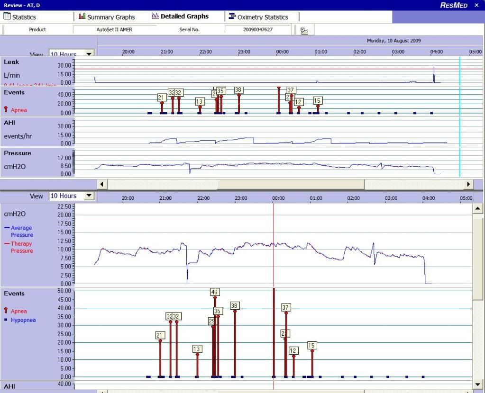Click the event label 13 in upper Events graph

click(199, 101)
